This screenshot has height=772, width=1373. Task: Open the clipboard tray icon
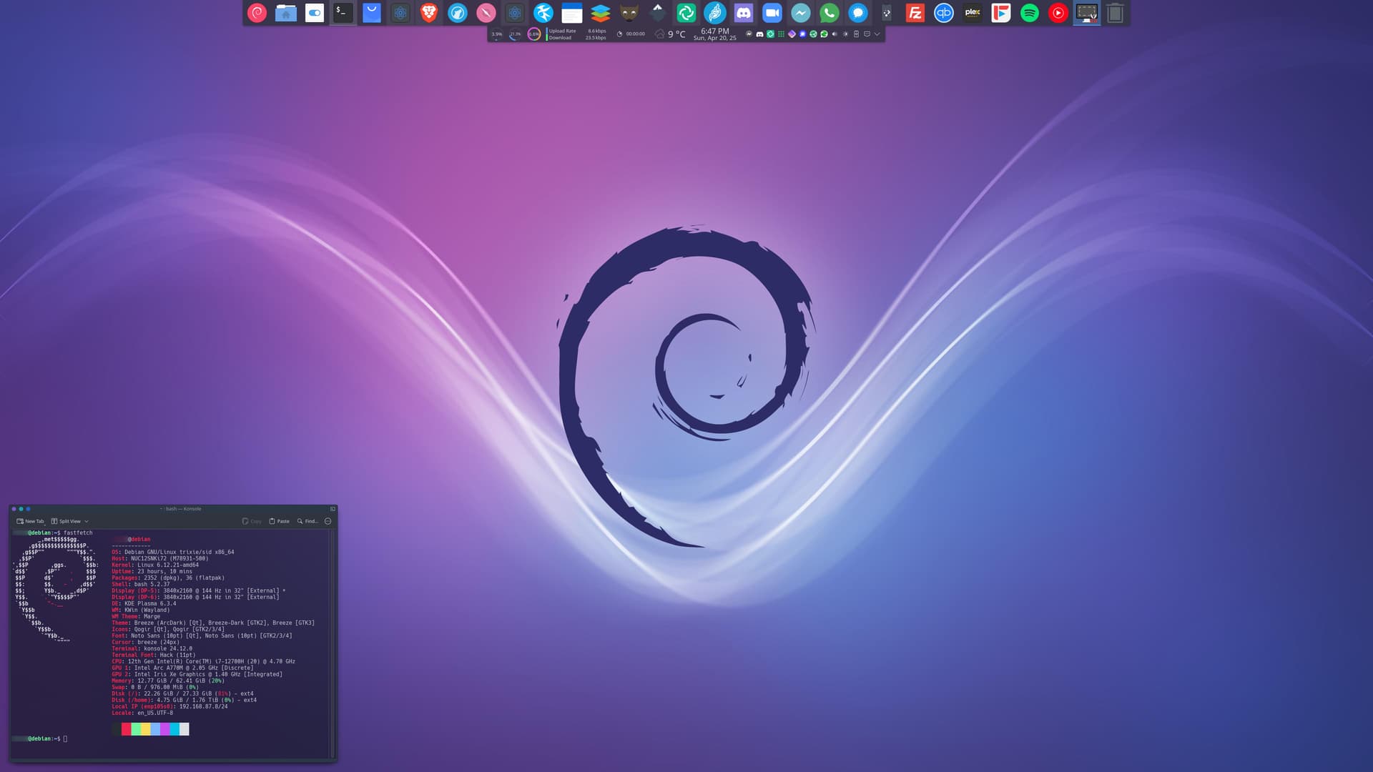pyautogui.click(x=857, y=34)
